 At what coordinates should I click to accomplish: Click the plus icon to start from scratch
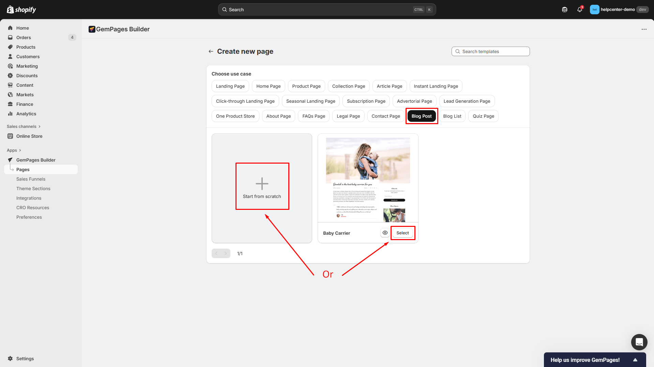262,184
